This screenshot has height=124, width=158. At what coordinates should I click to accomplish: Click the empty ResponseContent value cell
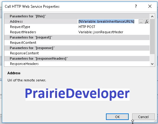point(113,53)
